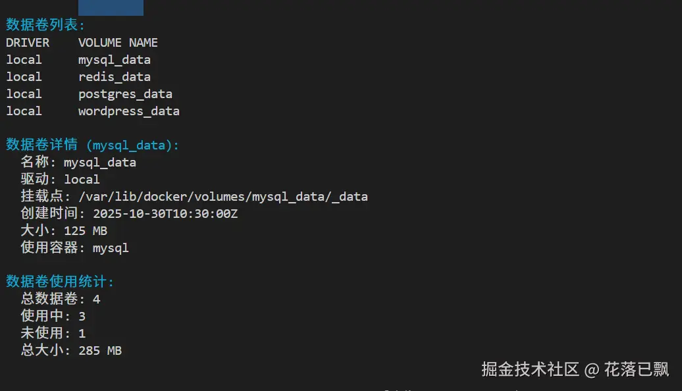The width and height of the screenshot is (682, 391).
Task: Open the 掘金技术社区 @ 花落已飘 watermark
Action: pos(575,369)
